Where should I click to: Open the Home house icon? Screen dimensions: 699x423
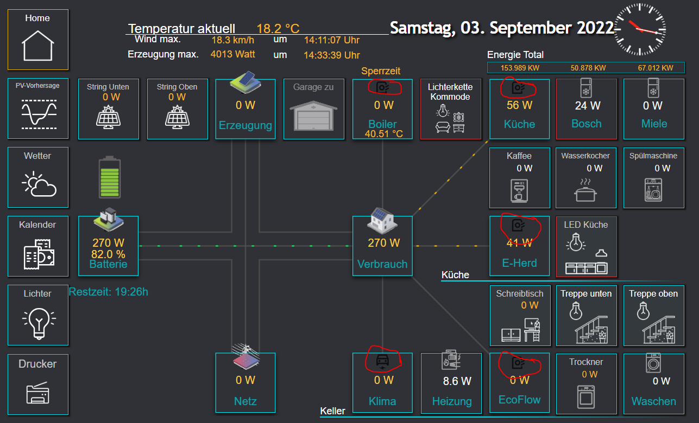(38, 46)
